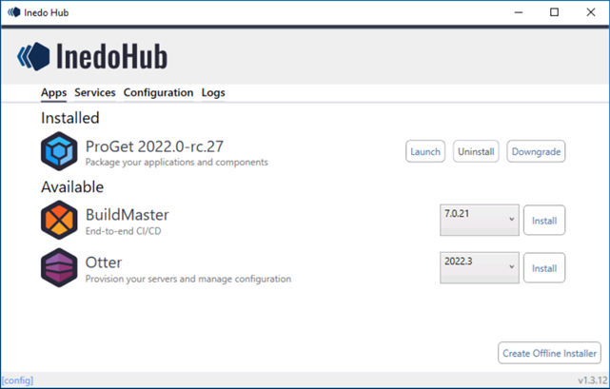Open the Configuration tab

pyautogui.click(x=158, y=92)
